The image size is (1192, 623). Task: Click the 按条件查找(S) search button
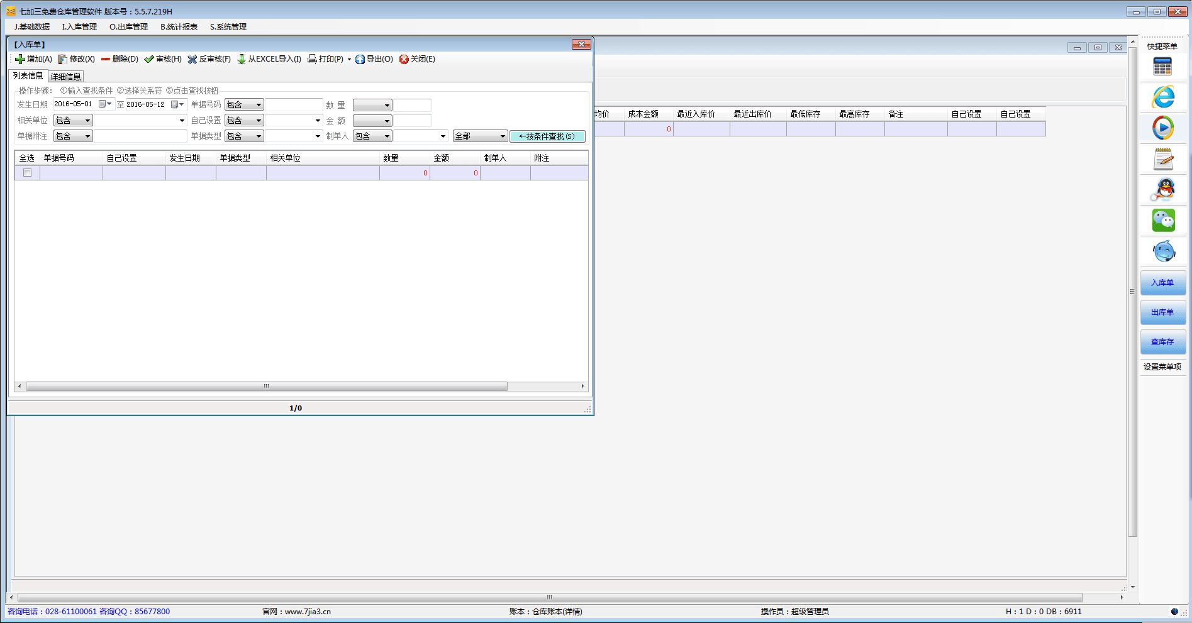547,136
